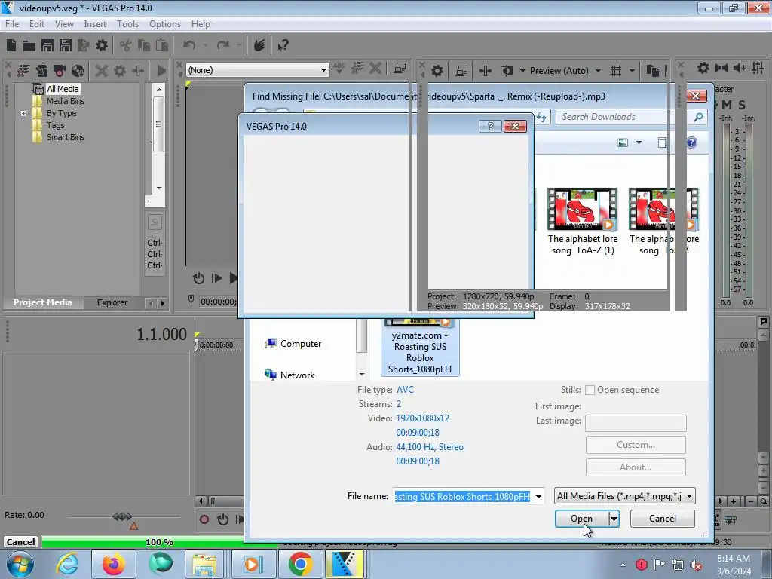Screen dimensions: 772x579
Task: Click the Open folder icon in main toolbar
Action: (29, 46)
